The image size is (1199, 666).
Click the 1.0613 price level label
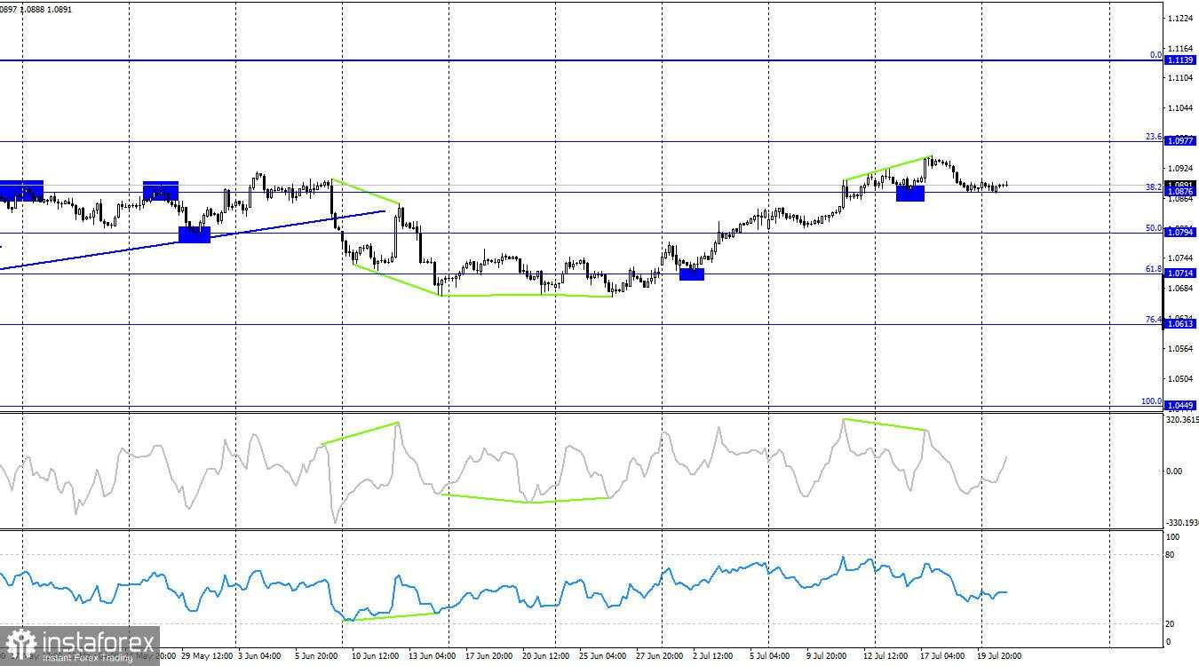click(1180, 324)
